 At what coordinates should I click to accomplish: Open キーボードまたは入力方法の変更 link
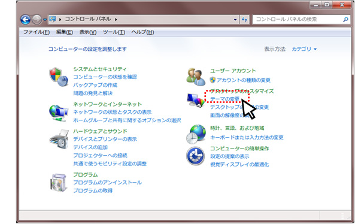[247, 138]
